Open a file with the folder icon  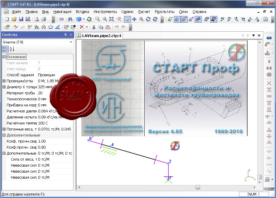14,19
